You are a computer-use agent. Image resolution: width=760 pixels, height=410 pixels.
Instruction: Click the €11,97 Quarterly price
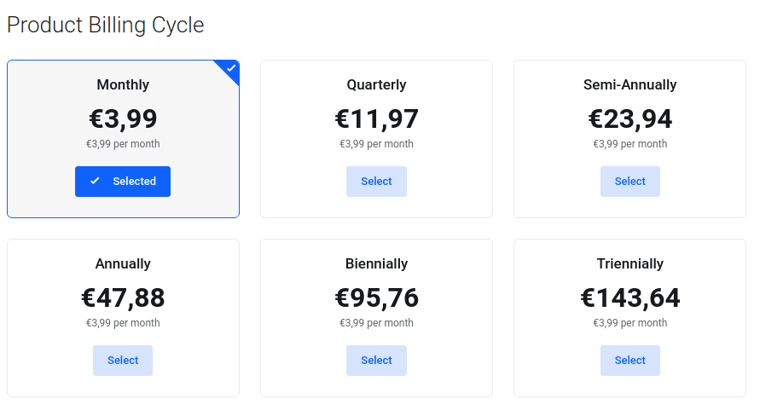tap(376, 118)
